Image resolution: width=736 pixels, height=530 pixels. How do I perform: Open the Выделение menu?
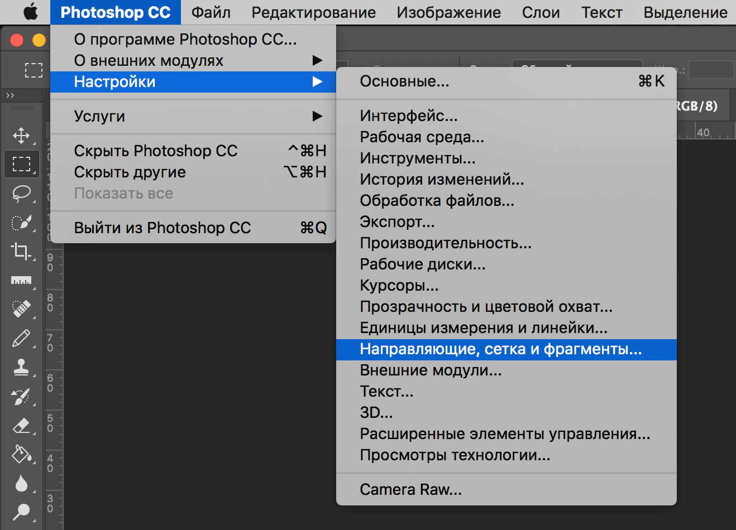(685, 12)
